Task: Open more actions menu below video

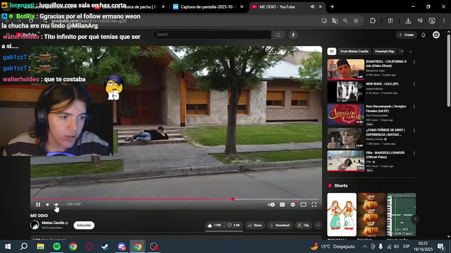Action: (x=318, y=225)
